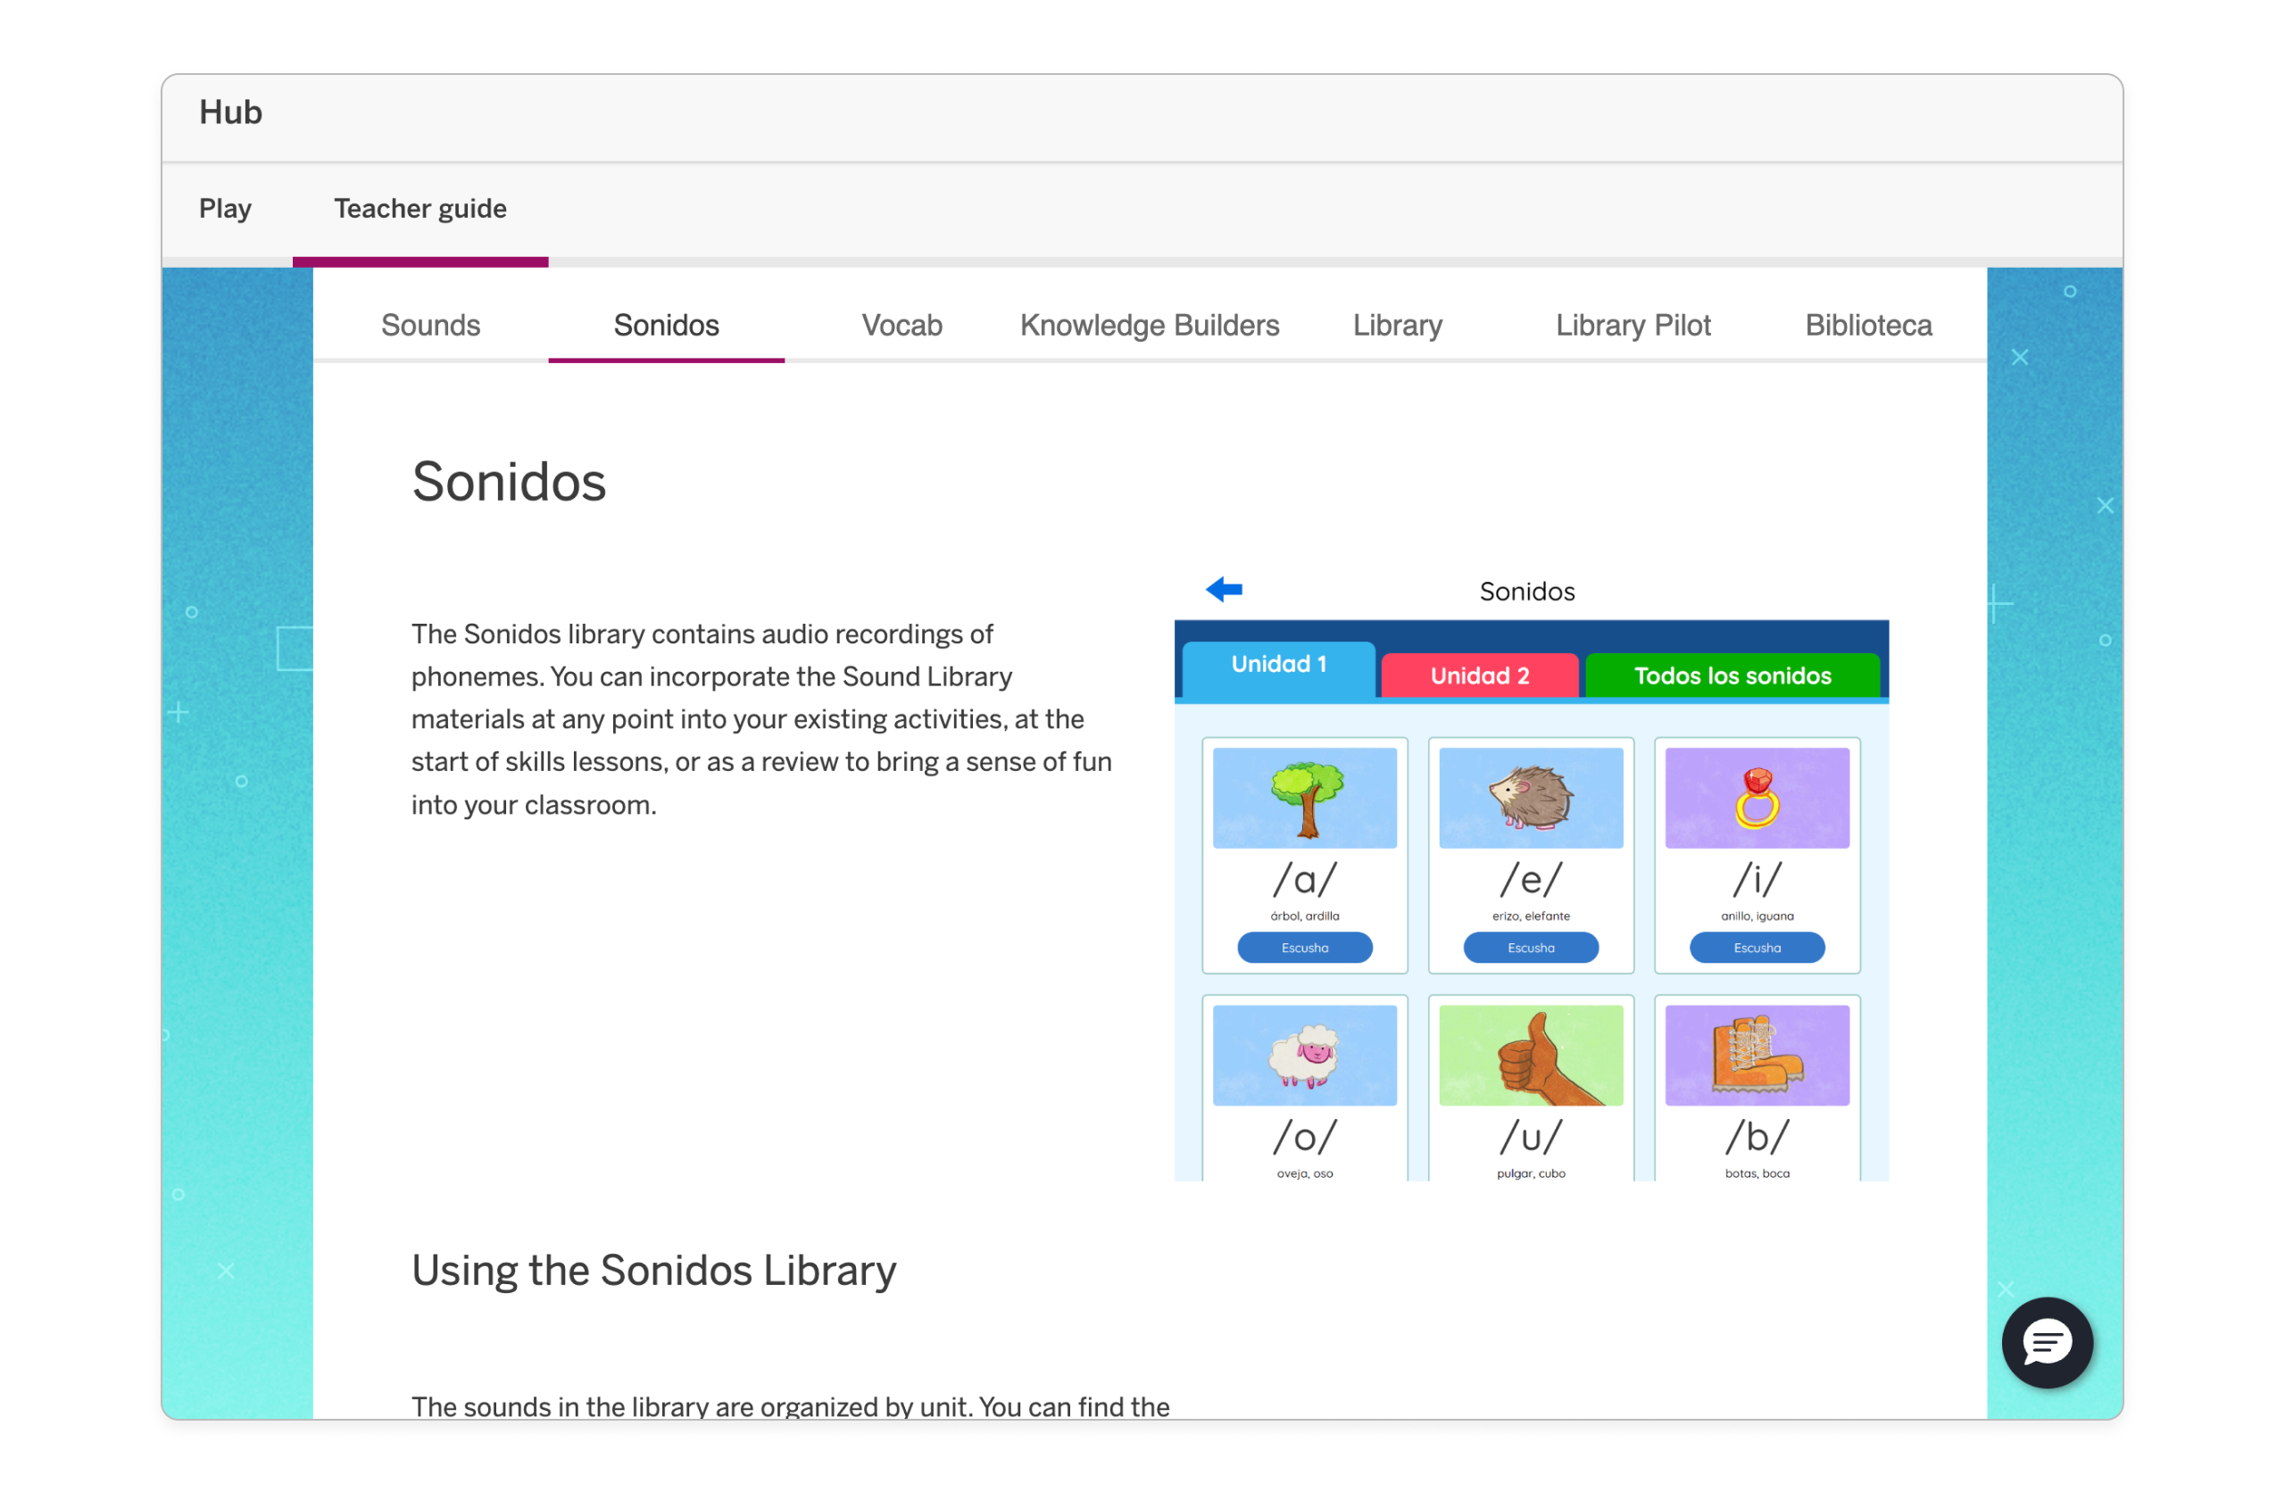Image resolution: width=2285 pixels, height=1492 pixels.
Task: Select the Sounds tab
Action: [x=430, y=326]
